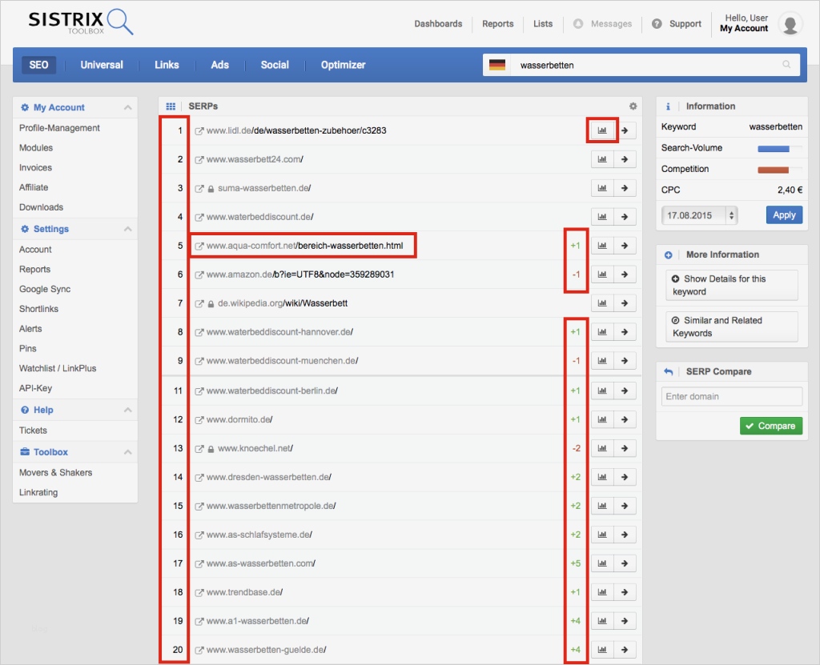Switch to the Social tab

pos(275,65)
